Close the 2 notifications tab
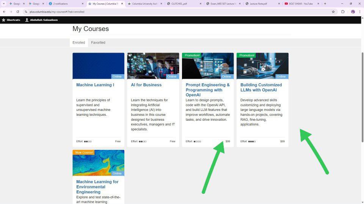Screen dimensions: 364x204 (x=83, y=4)
